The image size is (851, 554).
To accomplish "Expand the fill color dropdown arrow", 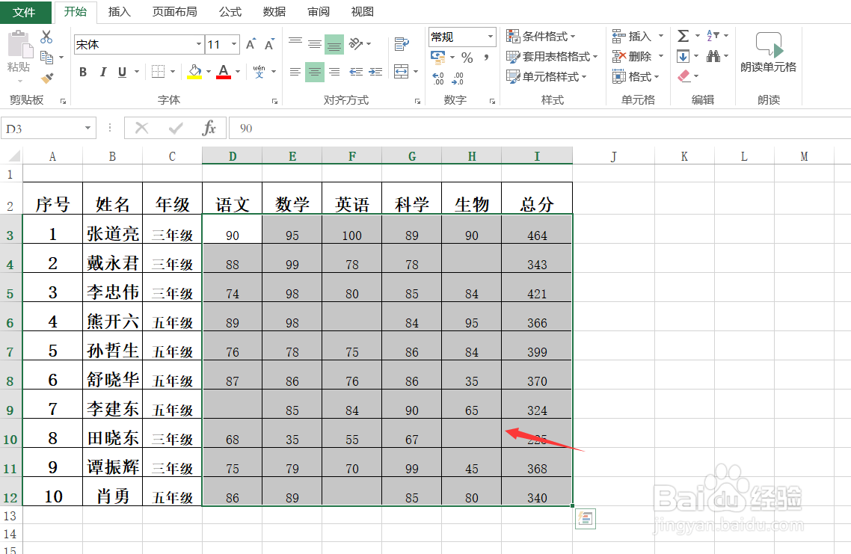I will [209, 72].
